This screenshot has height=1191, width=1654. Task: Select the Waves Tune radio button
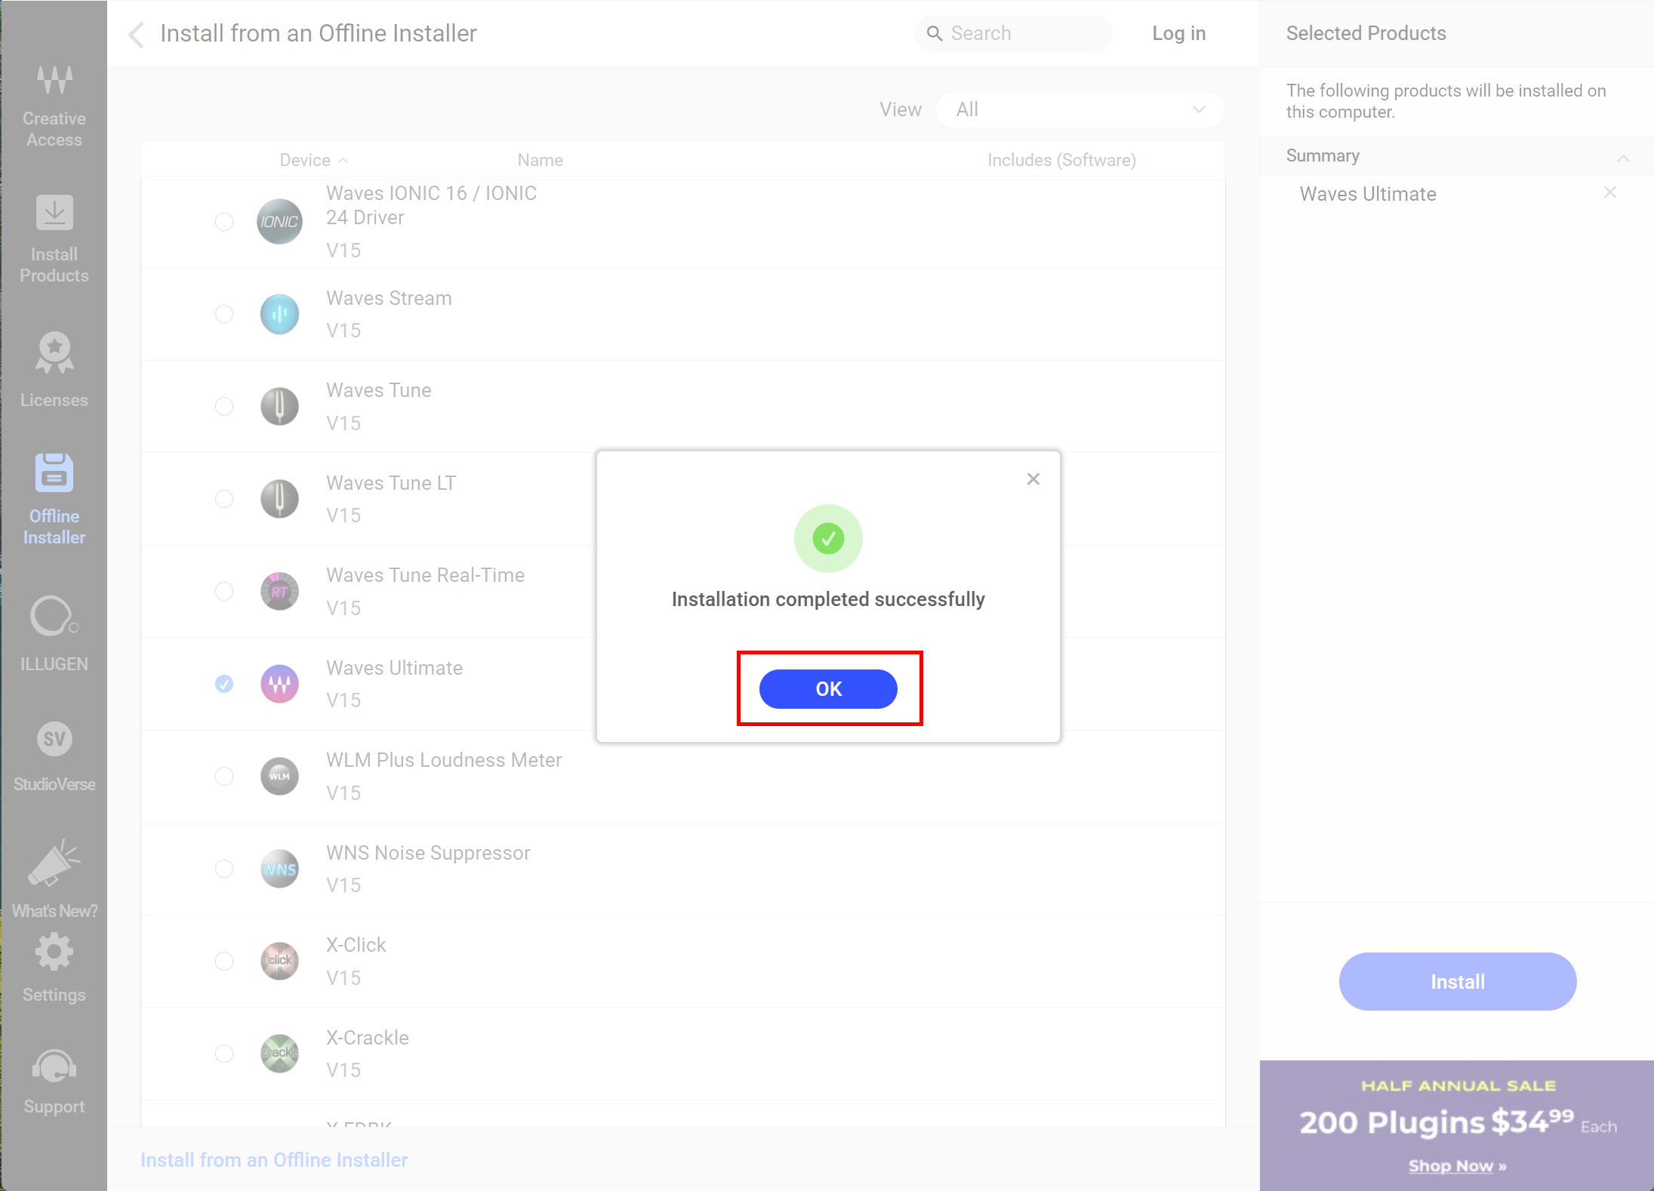pyautogui.click(x=224, y=406)
